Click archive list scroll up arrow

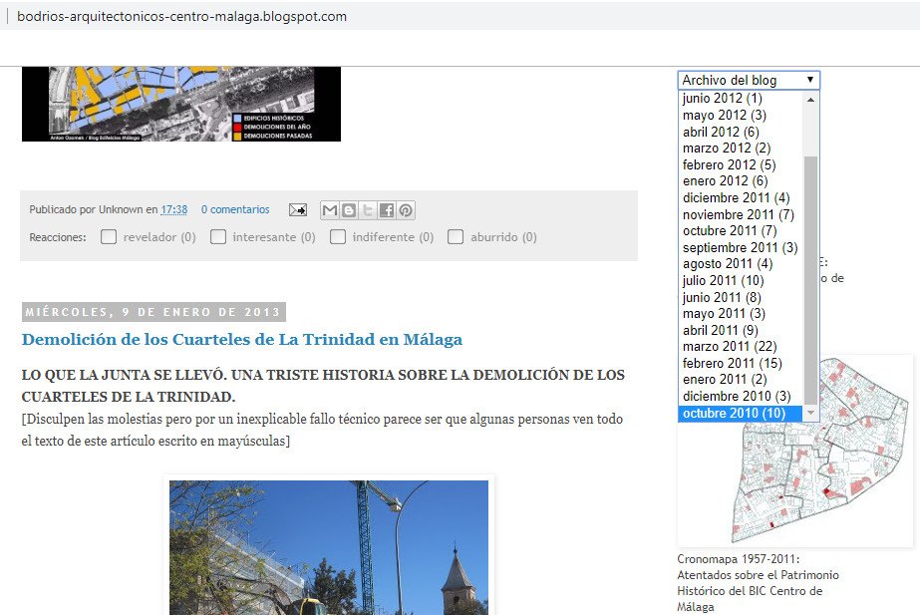point(811,99)
